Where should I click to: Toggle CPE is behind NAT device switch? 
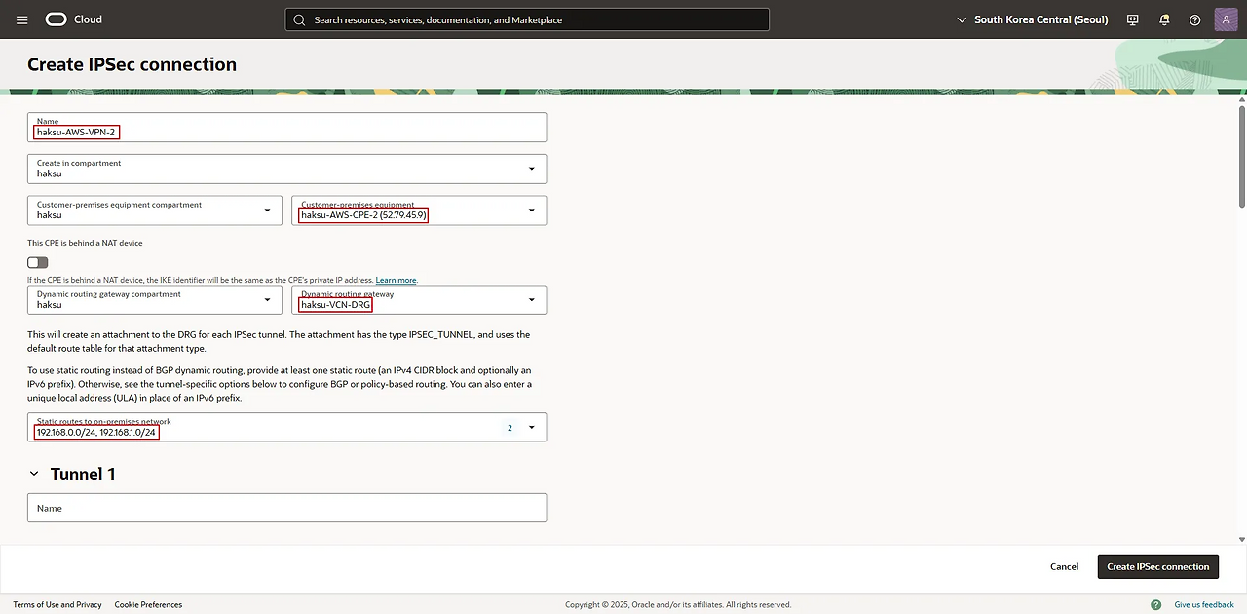[x=38, y=262]
